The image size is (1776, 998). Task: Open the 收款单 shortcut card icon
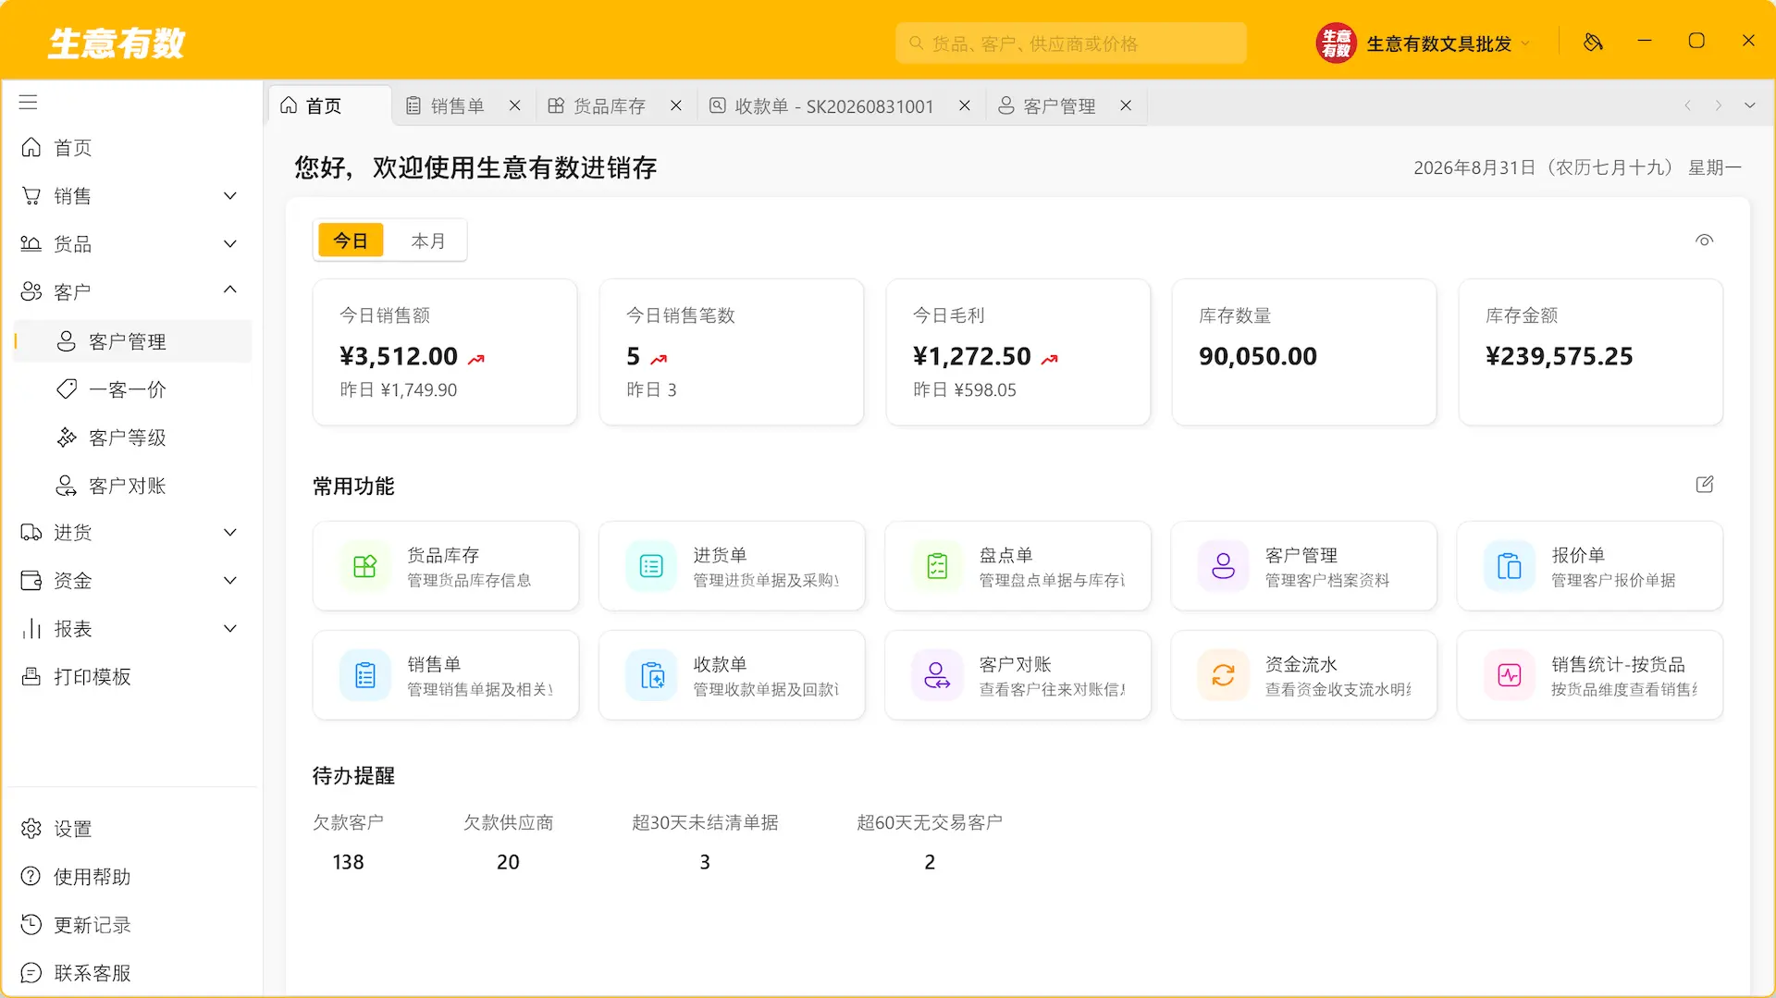[x=651, y=675]
